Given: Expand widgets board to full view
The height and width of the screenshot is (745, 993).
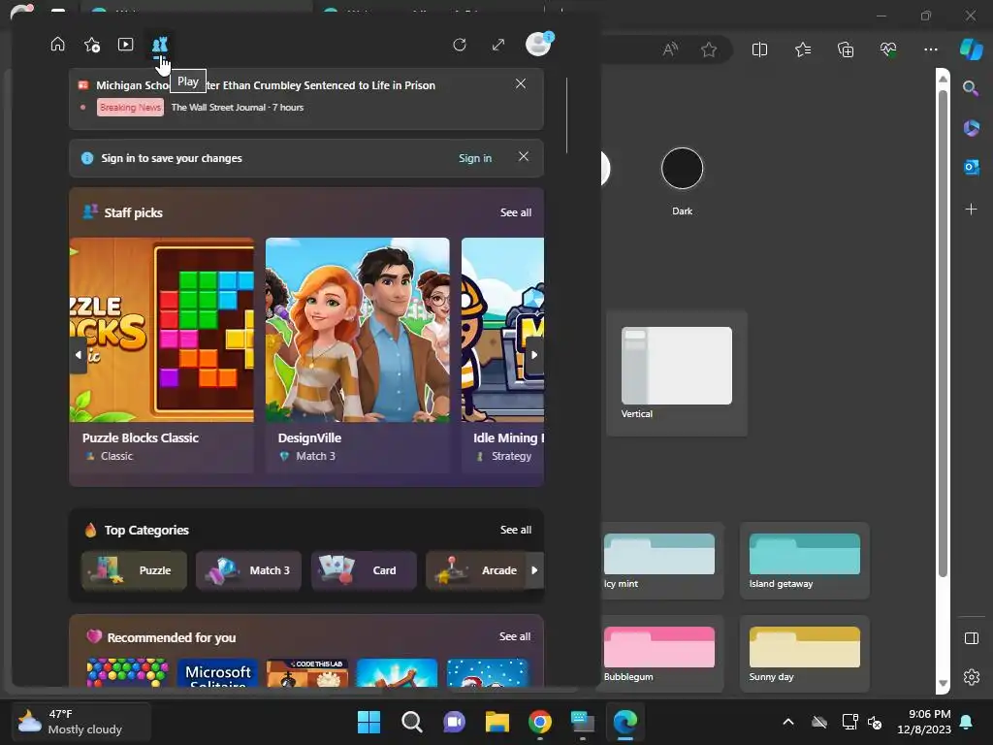Looking at the screenshot, I should [498, 45].
